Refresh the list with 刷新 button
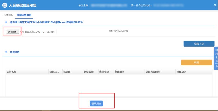This screenshot has height=111, width=218. tap(196, 63)
